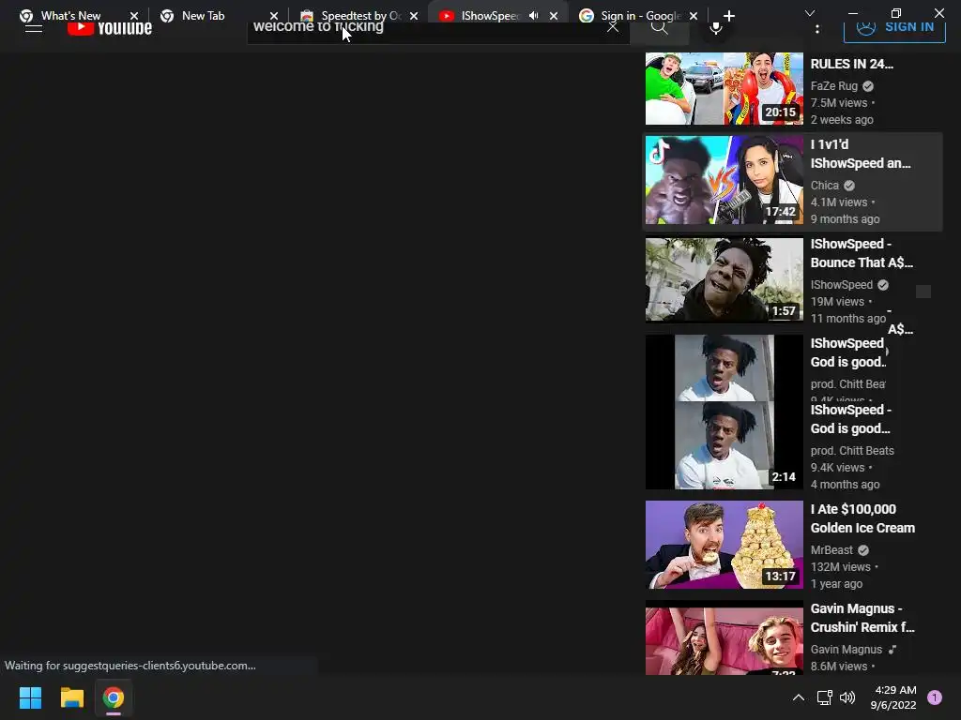Screen dimensions: 961x720
Task: Open the clock showing 4:29 AM
Action: 893,697
